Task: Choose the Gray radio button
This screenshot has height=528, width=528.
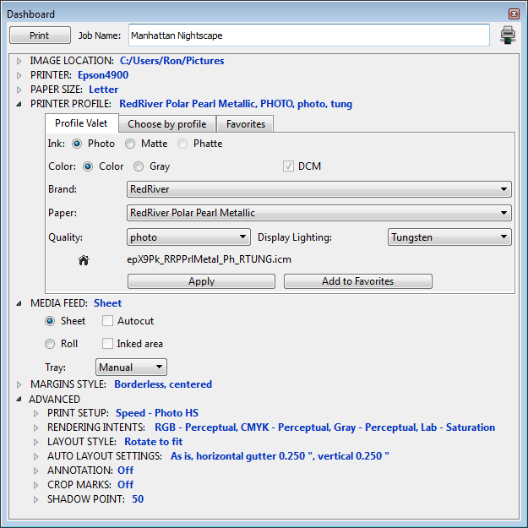Action: tap(139, 166)
